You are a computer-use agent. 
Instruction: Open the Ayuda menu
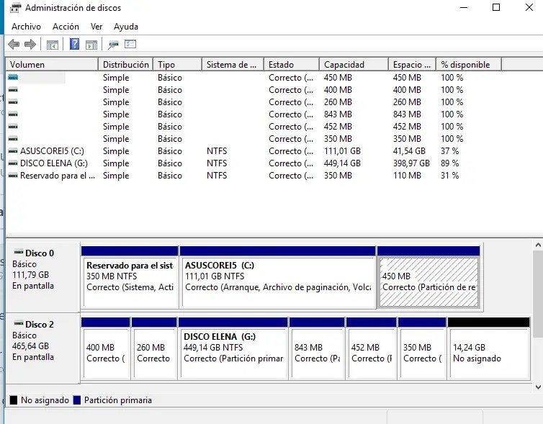pyautogui.click(x=126, y=27)
